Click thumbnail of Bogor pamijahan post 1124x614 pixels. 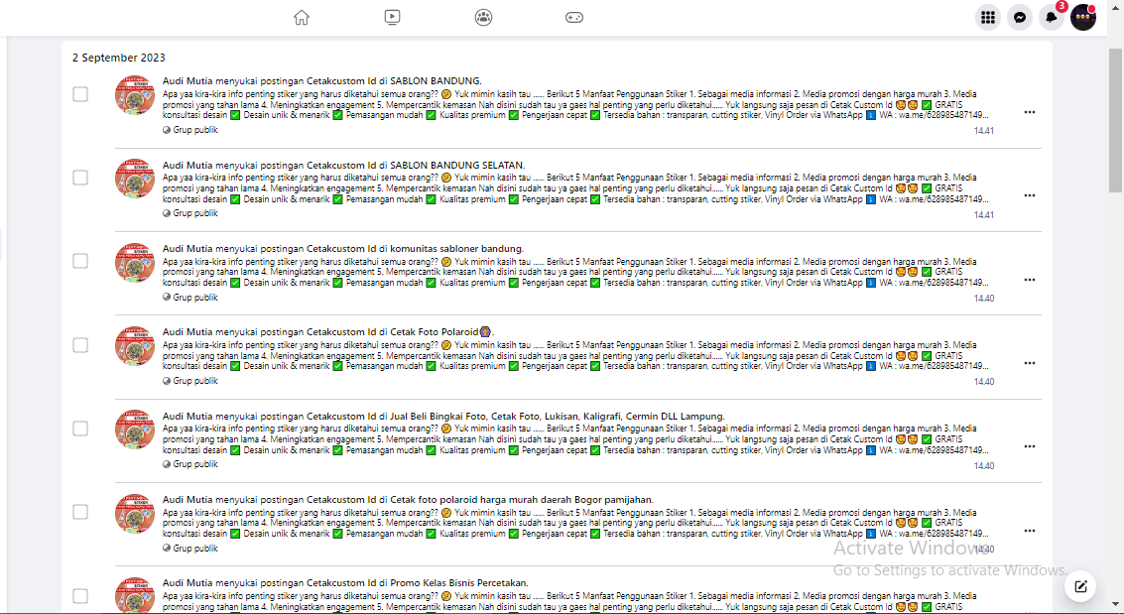tap(135, 513)
